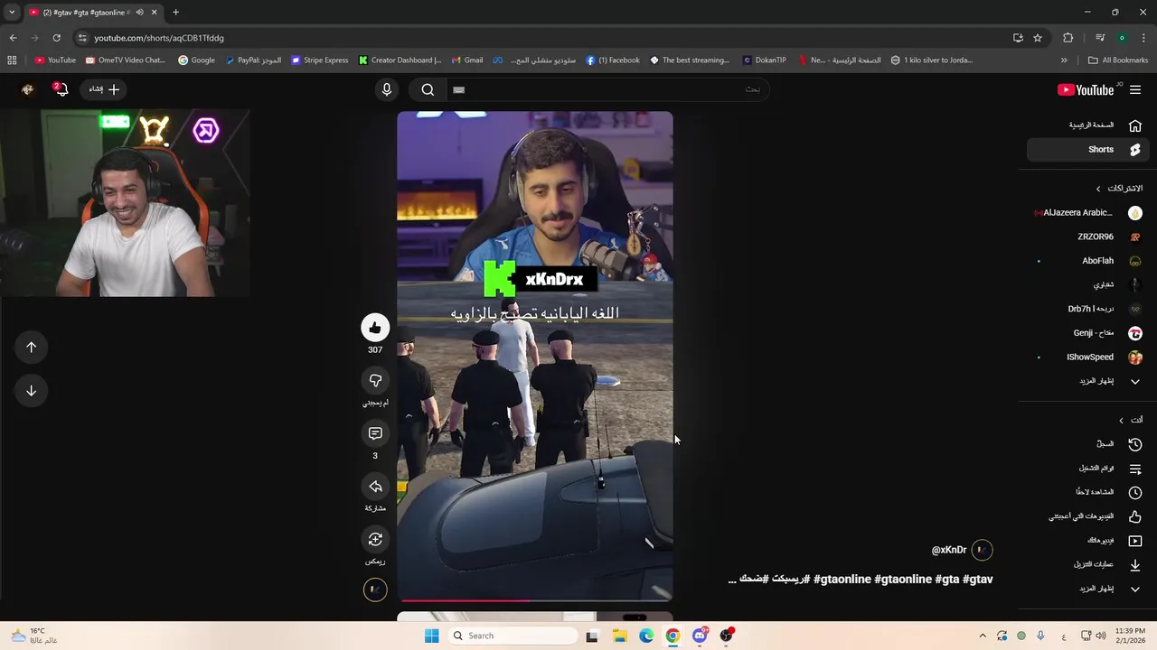Bookmark this page with the star

1038,38
